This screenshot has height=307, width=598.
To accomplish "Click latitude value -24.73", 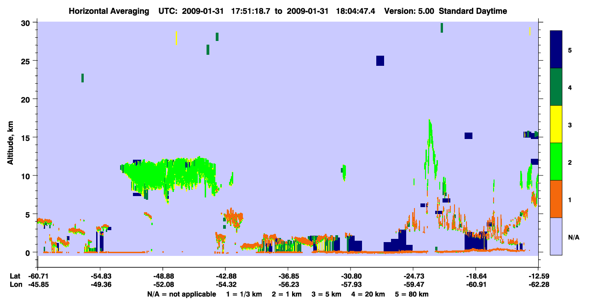I will pyautogui.click(x=413, y=276).
